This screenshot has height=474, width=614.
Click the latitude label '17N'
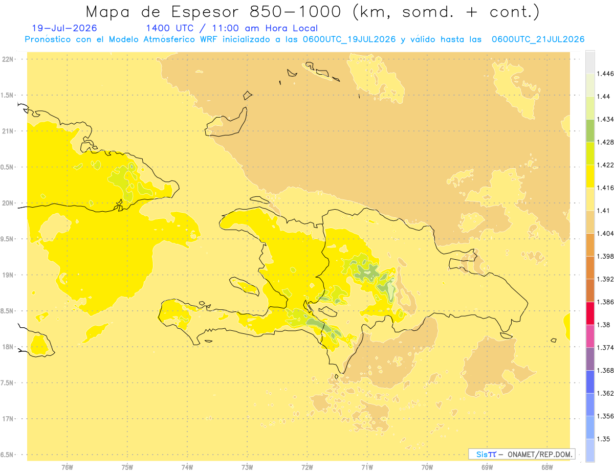coord(8,419)
